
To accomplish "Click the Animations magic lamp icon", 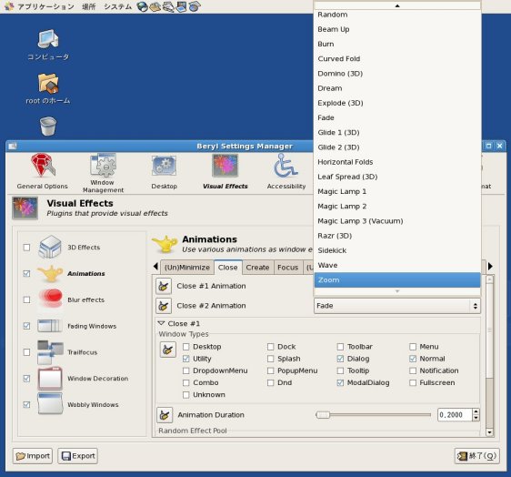I will click(x=49, y=273).
